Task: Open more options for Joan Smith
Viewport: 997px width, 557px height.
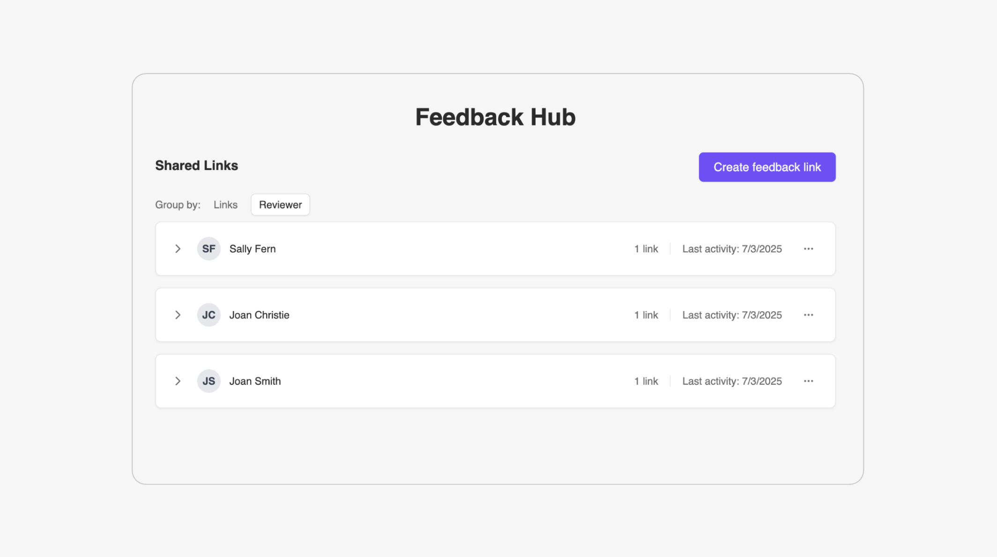Action: coord(808,381)
